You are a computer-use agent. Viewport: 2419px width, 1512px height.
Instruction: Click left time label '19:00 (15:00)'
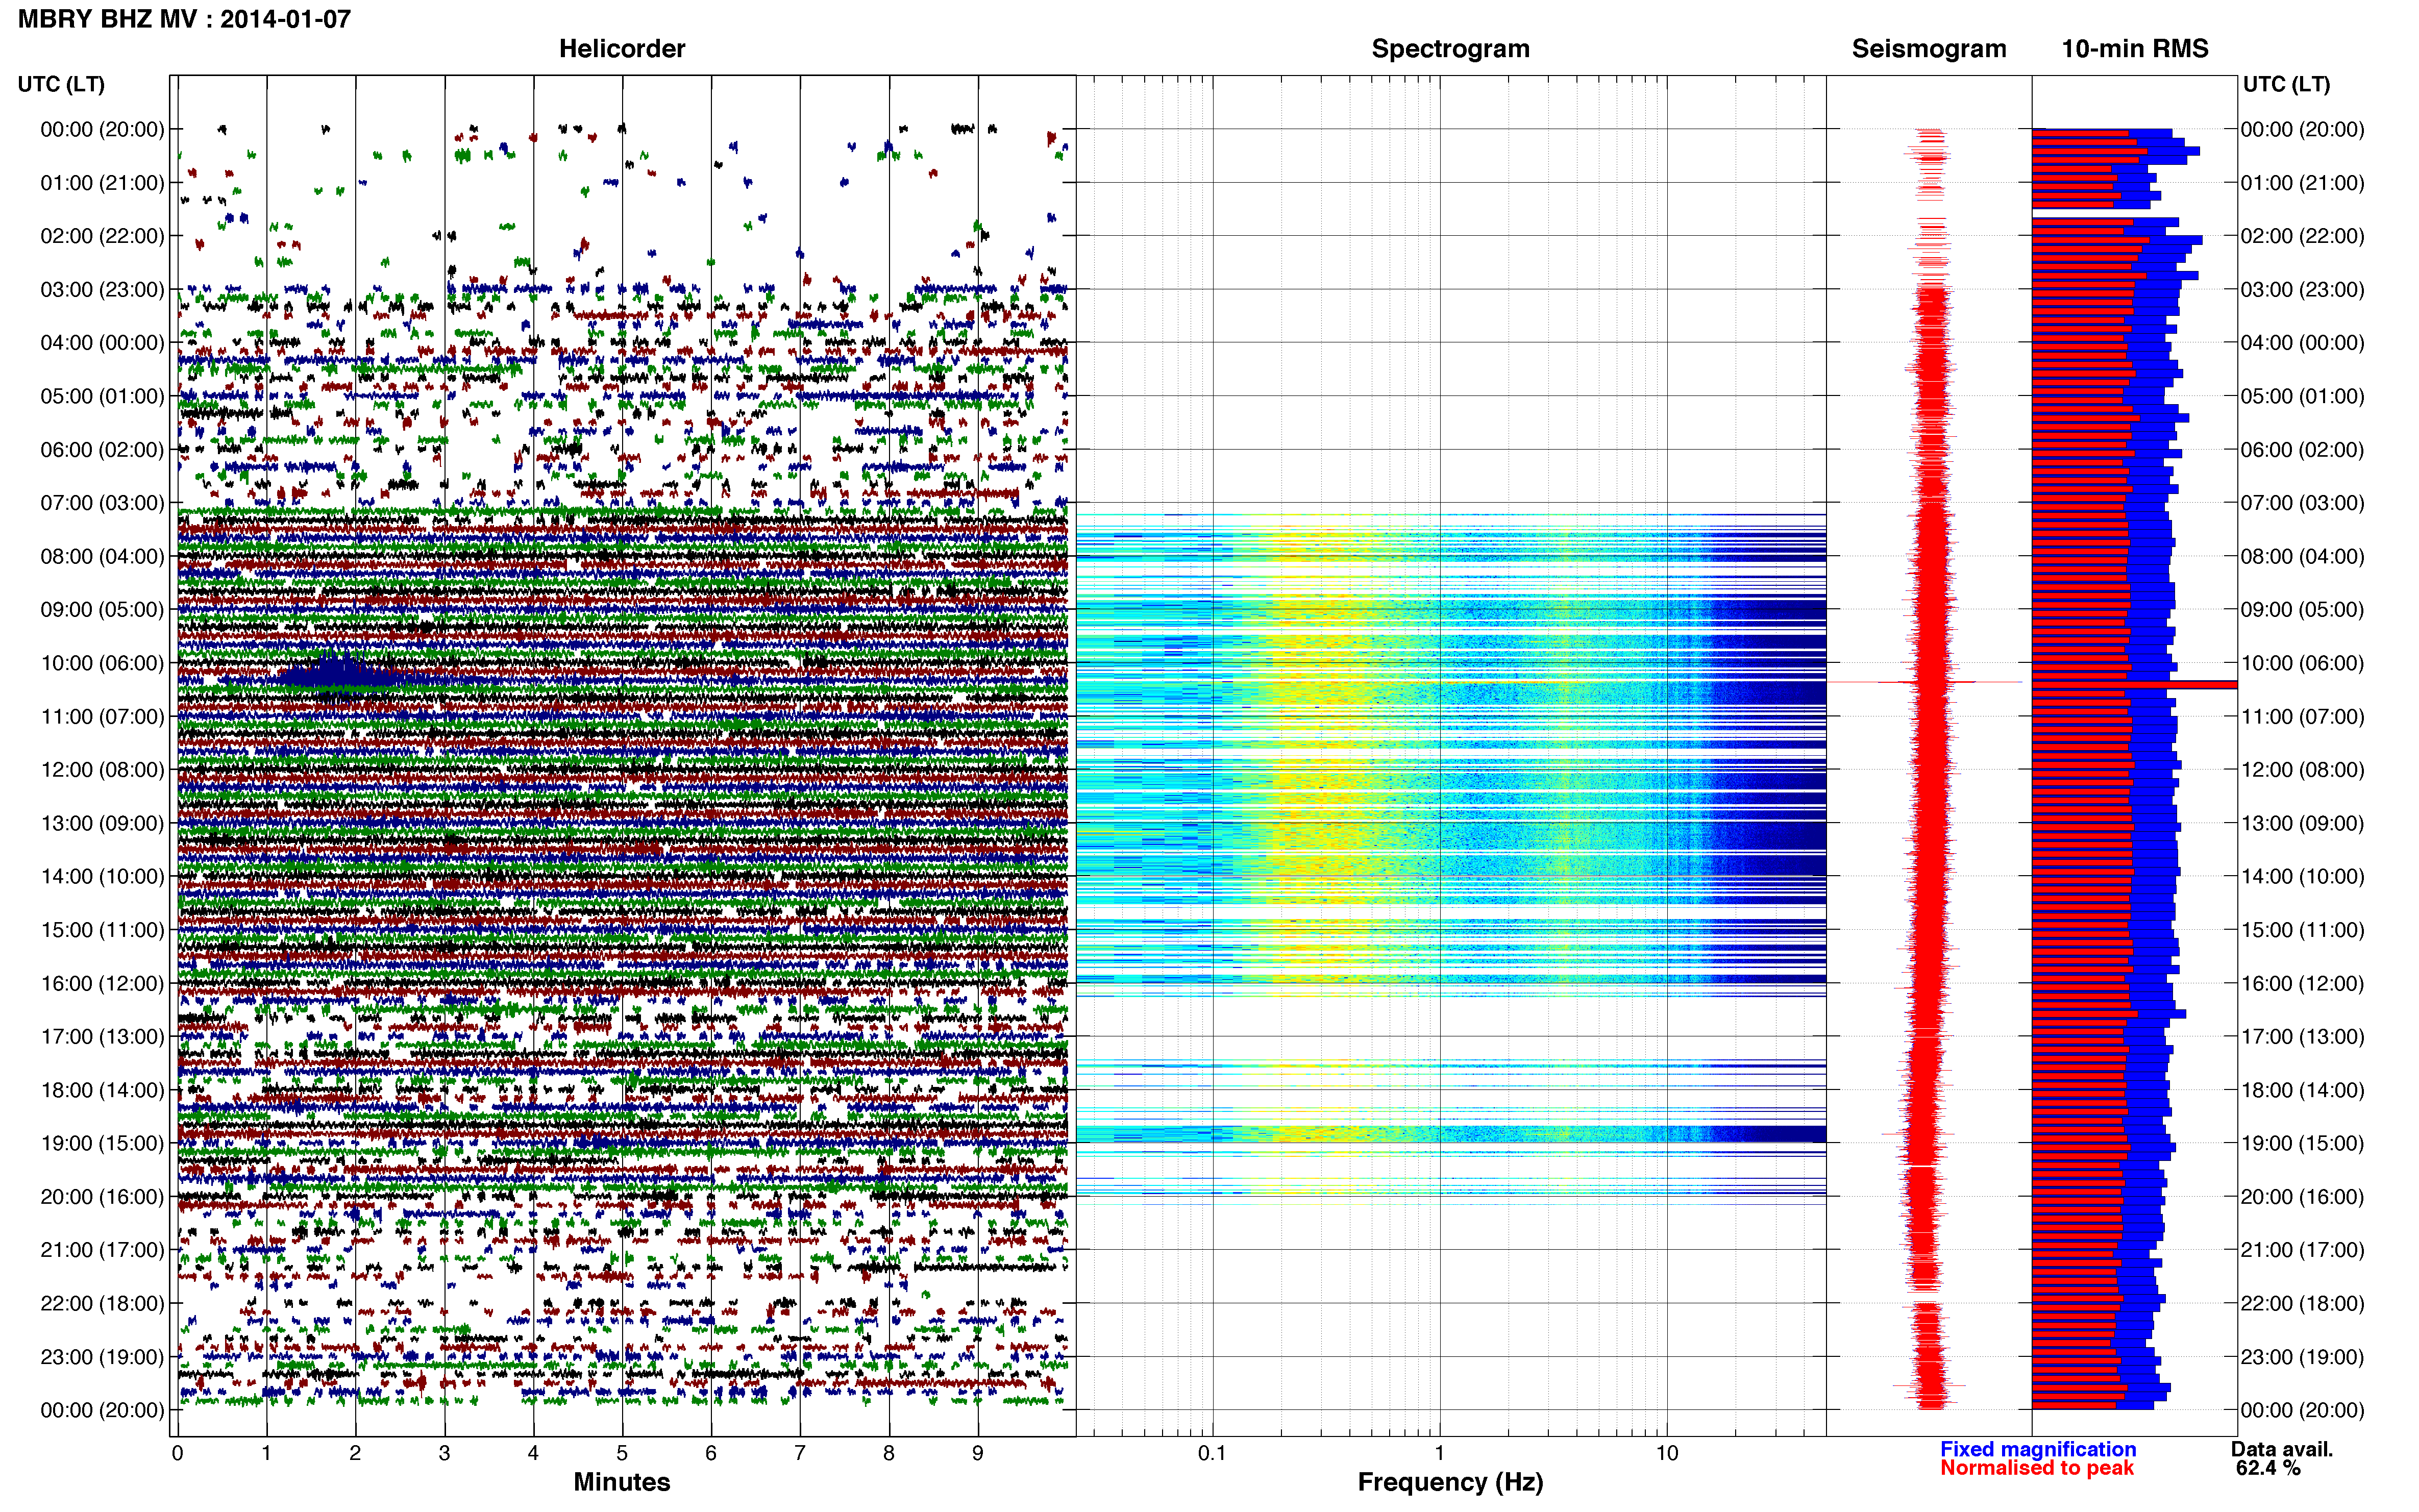[x=102, y=1143]
